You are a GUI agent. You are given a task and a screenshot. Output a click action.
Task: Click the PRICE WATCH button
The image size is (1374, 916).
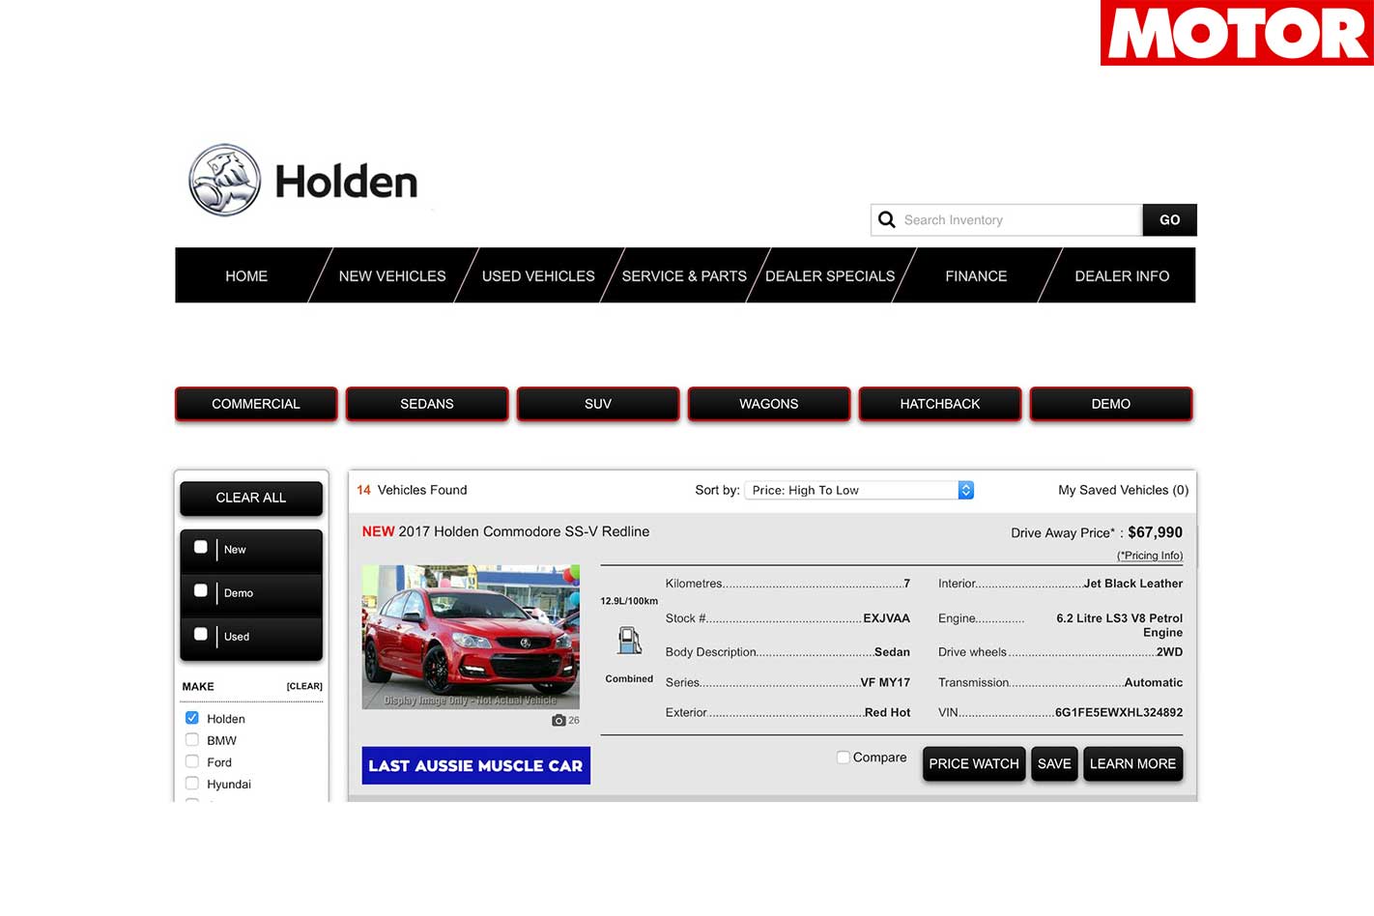974,763
